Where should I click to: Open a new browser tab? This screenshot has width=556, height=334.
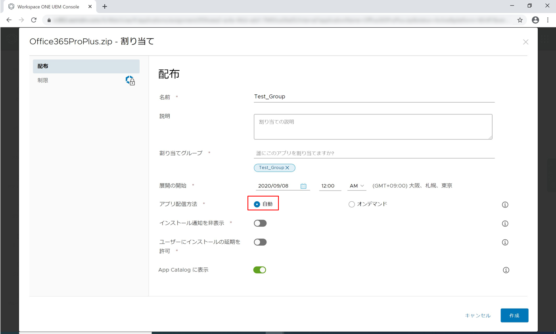pyautogui.click(x=105, y=6)
